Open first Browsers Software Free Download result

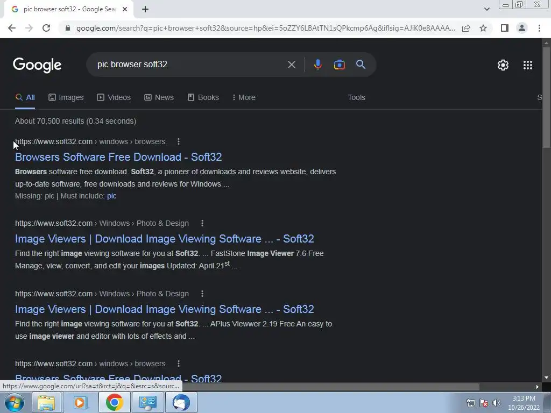(x=118, y=157)
